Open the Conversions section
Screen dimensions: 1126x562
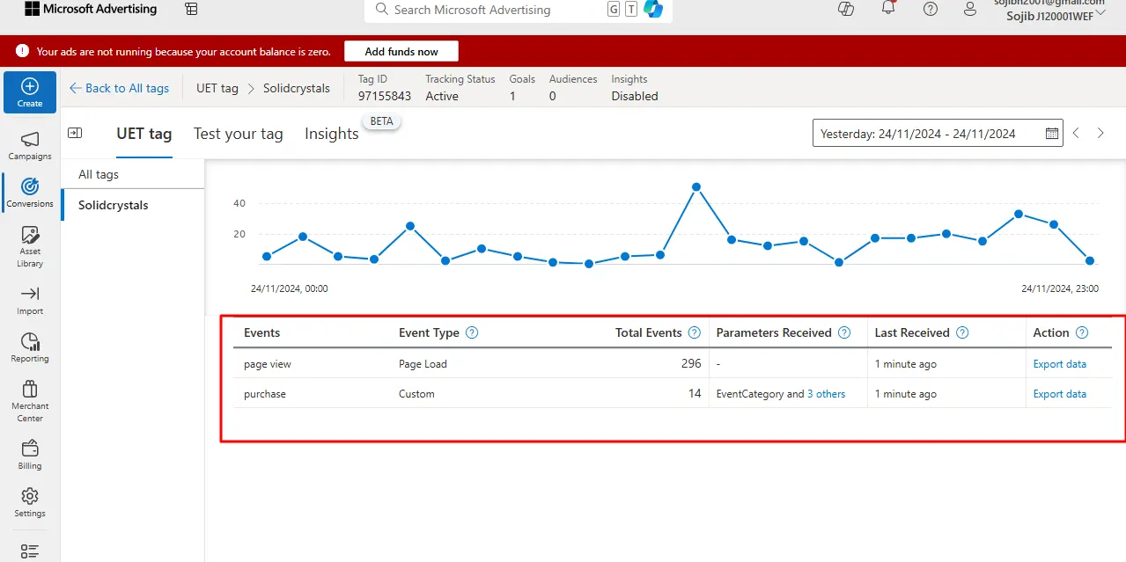30,193
